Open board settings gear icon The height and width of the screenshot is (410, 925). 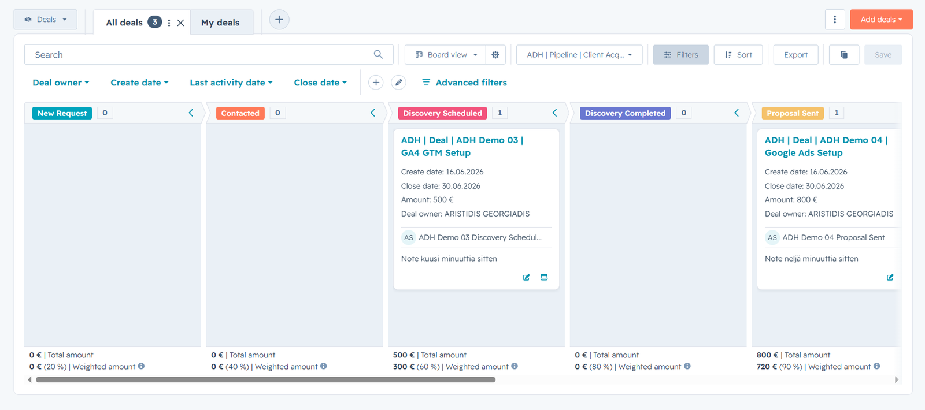[495, 55]
